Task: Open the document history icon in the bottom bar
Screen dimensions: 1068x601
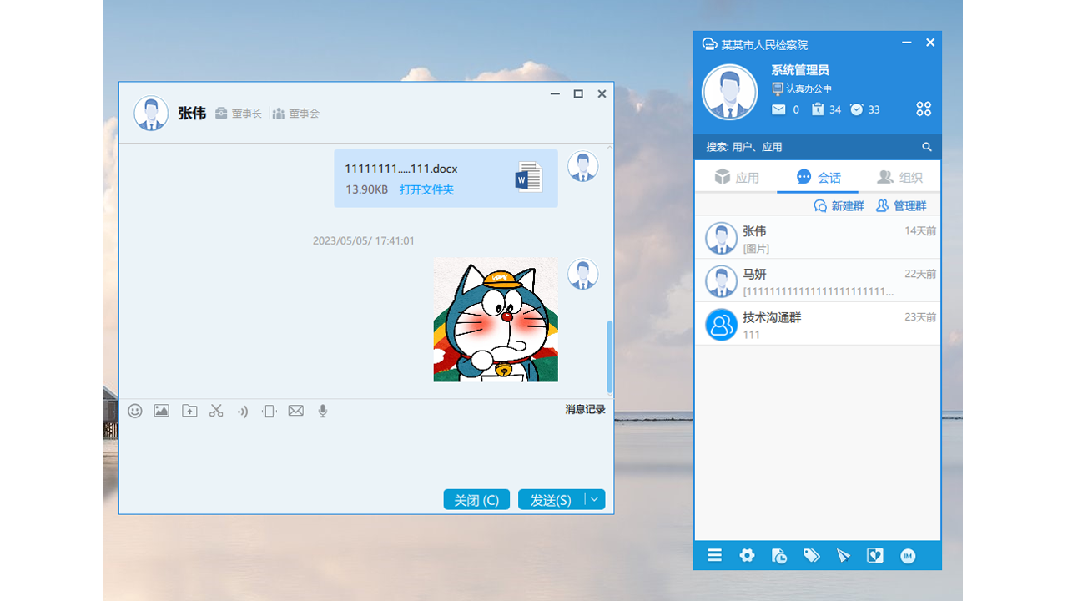Action: coord(778,555)
